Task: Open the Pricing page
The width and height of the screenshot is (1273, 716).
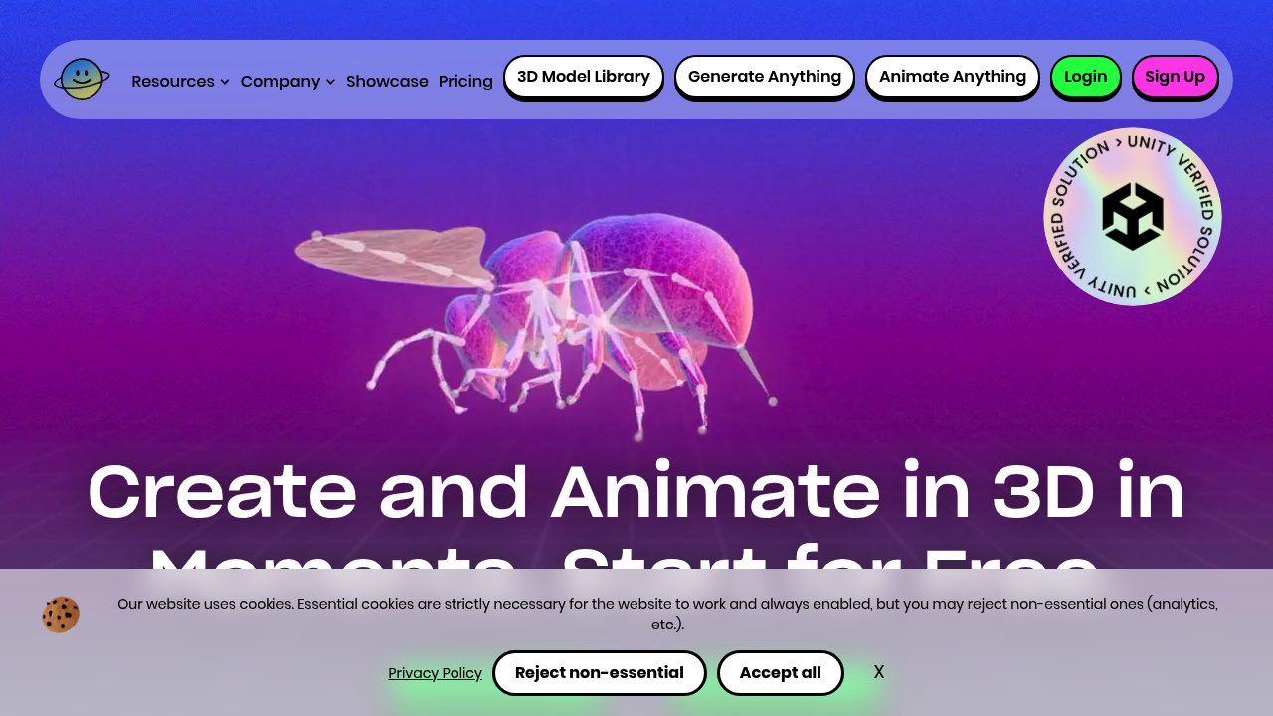Action: (465, 82)
